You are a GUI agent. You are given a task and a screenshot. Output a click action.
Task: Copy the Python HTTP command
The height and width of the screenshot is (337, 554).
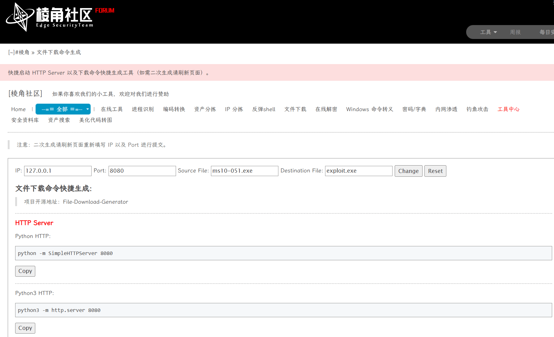coord(25,271)
